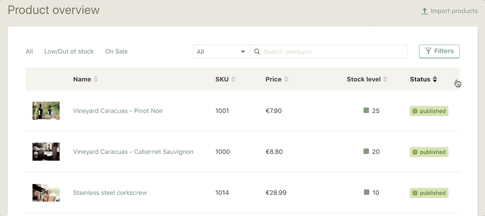This screenshot has width=485, height=216.
Task: Open Vineyard Caracuas - Pinot Noir product
Action: [118, 111]
